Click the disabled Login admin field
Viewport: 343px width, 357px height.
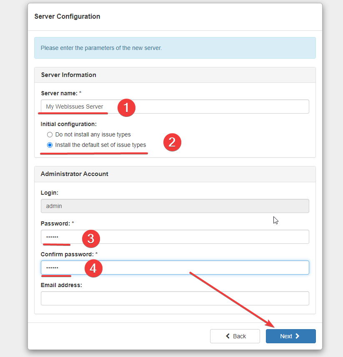[175, 206]
